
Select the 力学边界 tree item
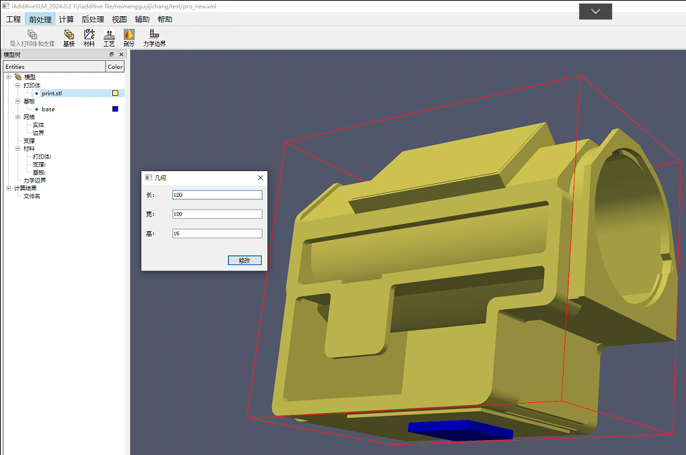pos(35,180)
